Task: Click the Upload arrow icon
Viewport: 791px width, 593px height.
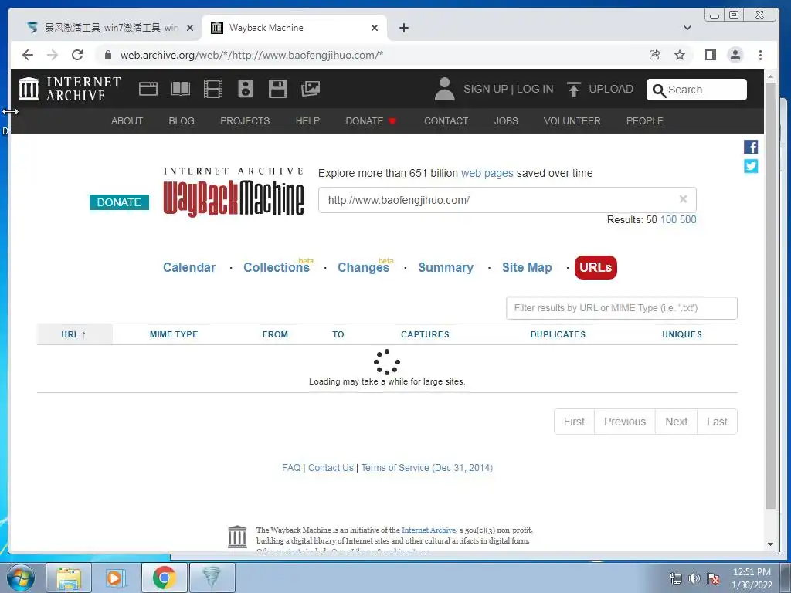Action: click(574, 90)
